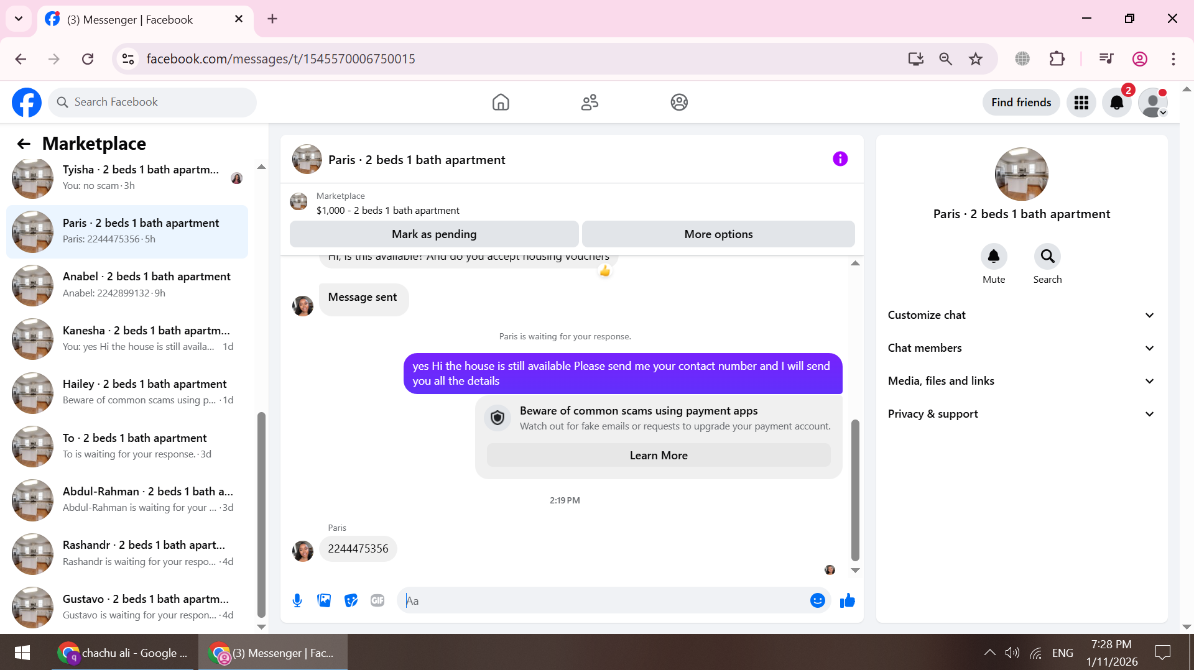Image resolution: width=1194 pixels, height=670 pixels.
Task: Open the Groups icon in top navigation
Action: point(679,103)
